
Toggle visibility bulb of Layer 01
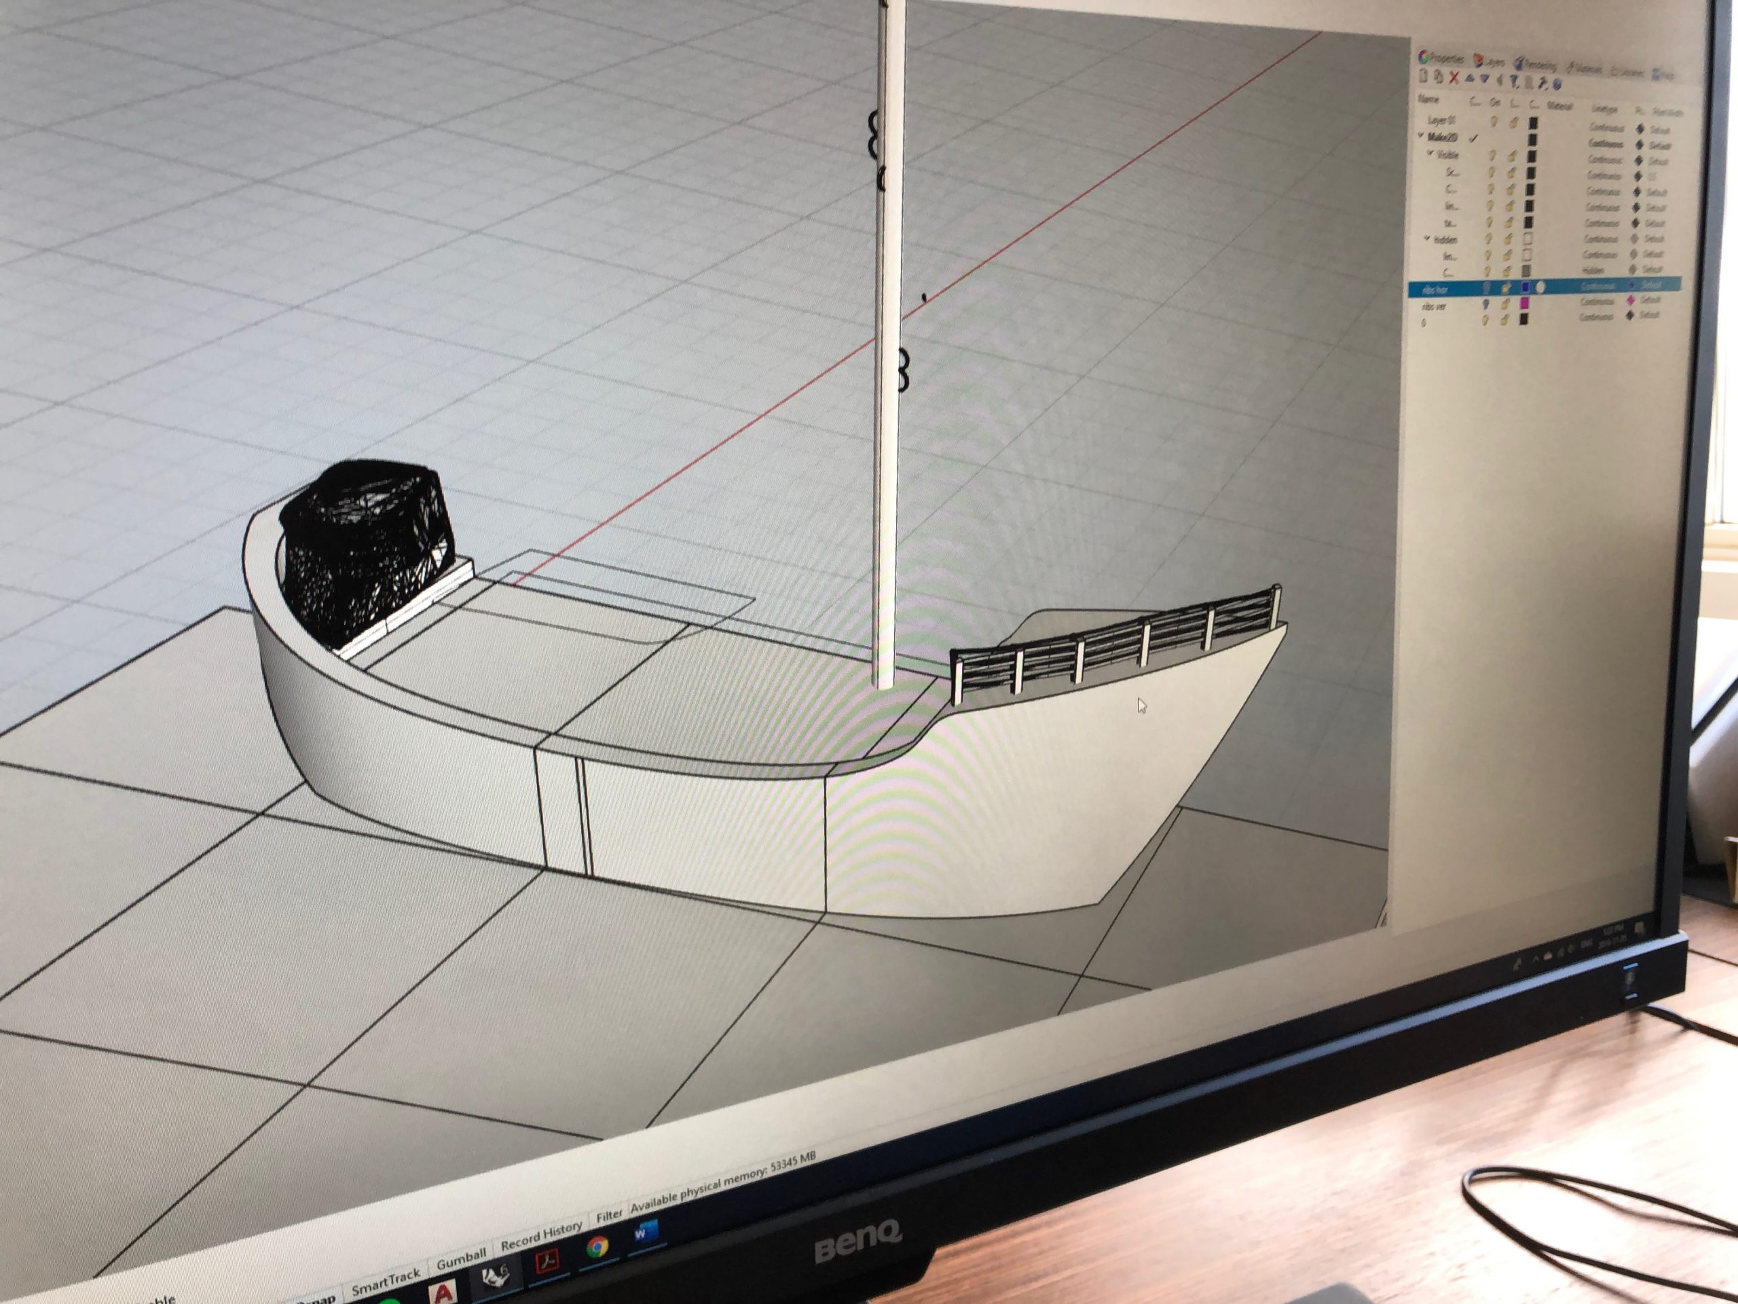coord(1494,121)
